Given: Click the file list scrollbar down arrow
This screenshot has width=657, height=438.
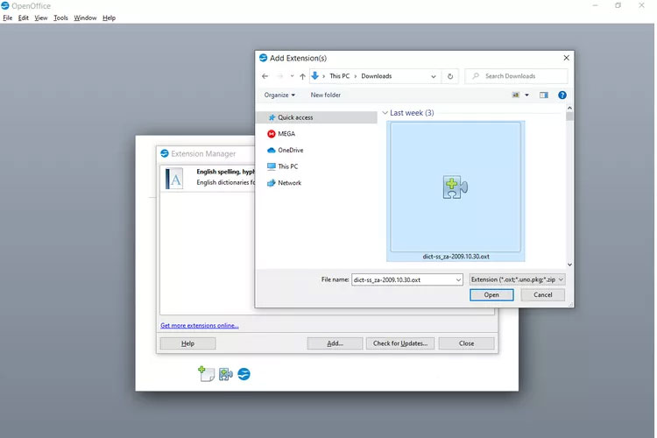Looking at the screenshot, I should pos(569,265).
